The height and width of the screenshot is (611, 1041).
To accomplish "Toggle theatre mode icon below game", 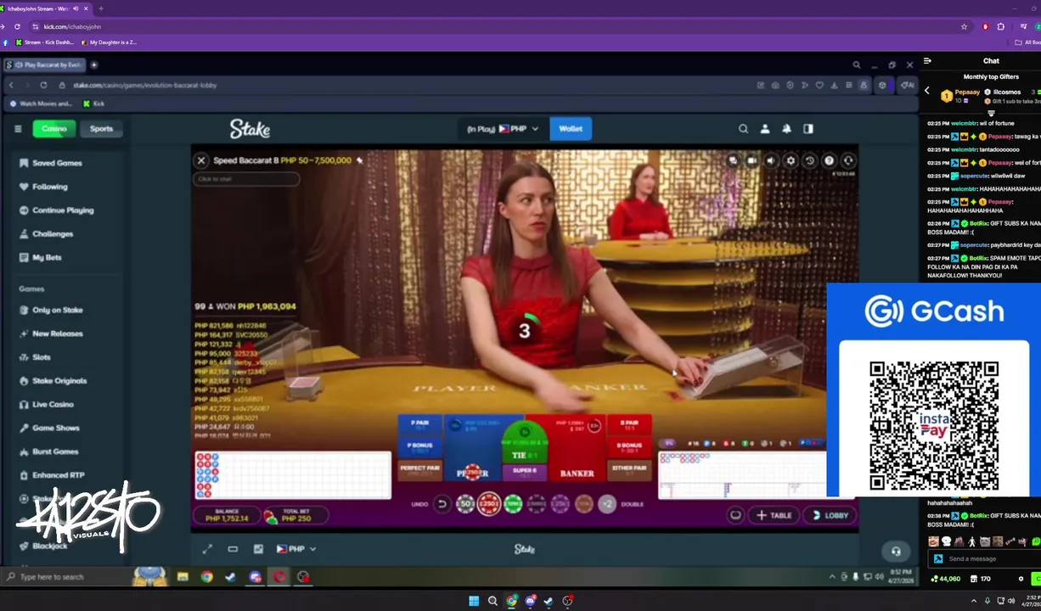I will 233,549.
